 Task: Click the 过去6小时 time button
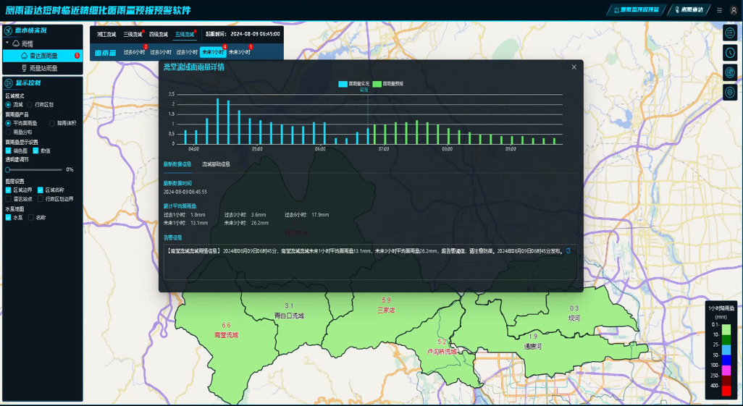pos(134,53)
